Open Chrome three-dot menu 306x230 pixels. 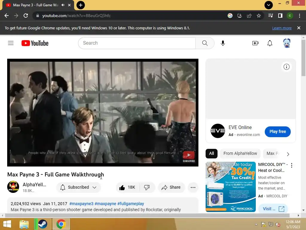click(299, 16)
